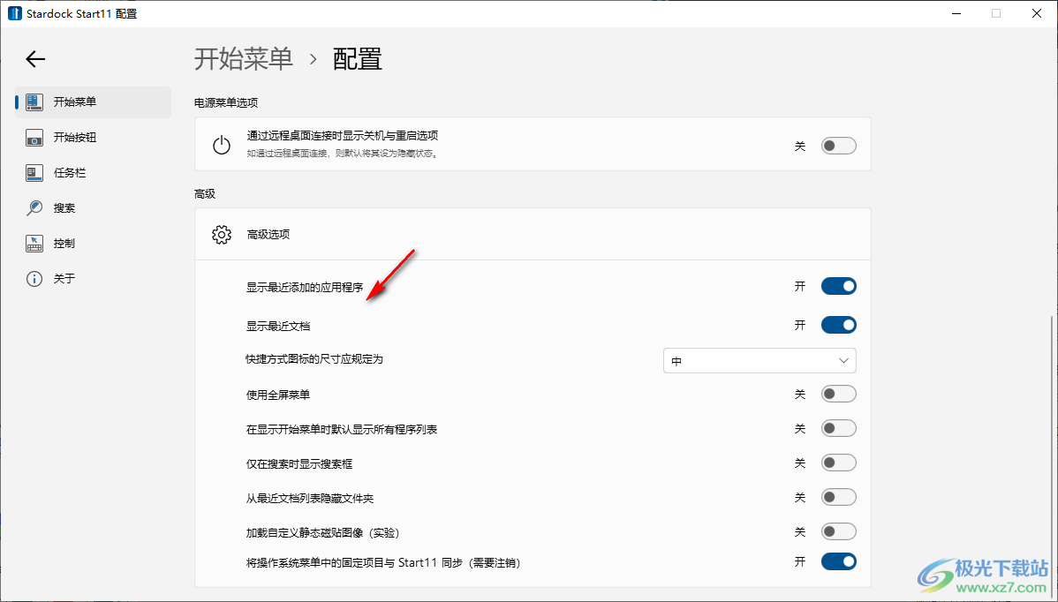Image resolution: width=1058 pixels, height=602 pixels.
Task: Click the power icon beside remote desktop option
Action: tap(221, 144)
